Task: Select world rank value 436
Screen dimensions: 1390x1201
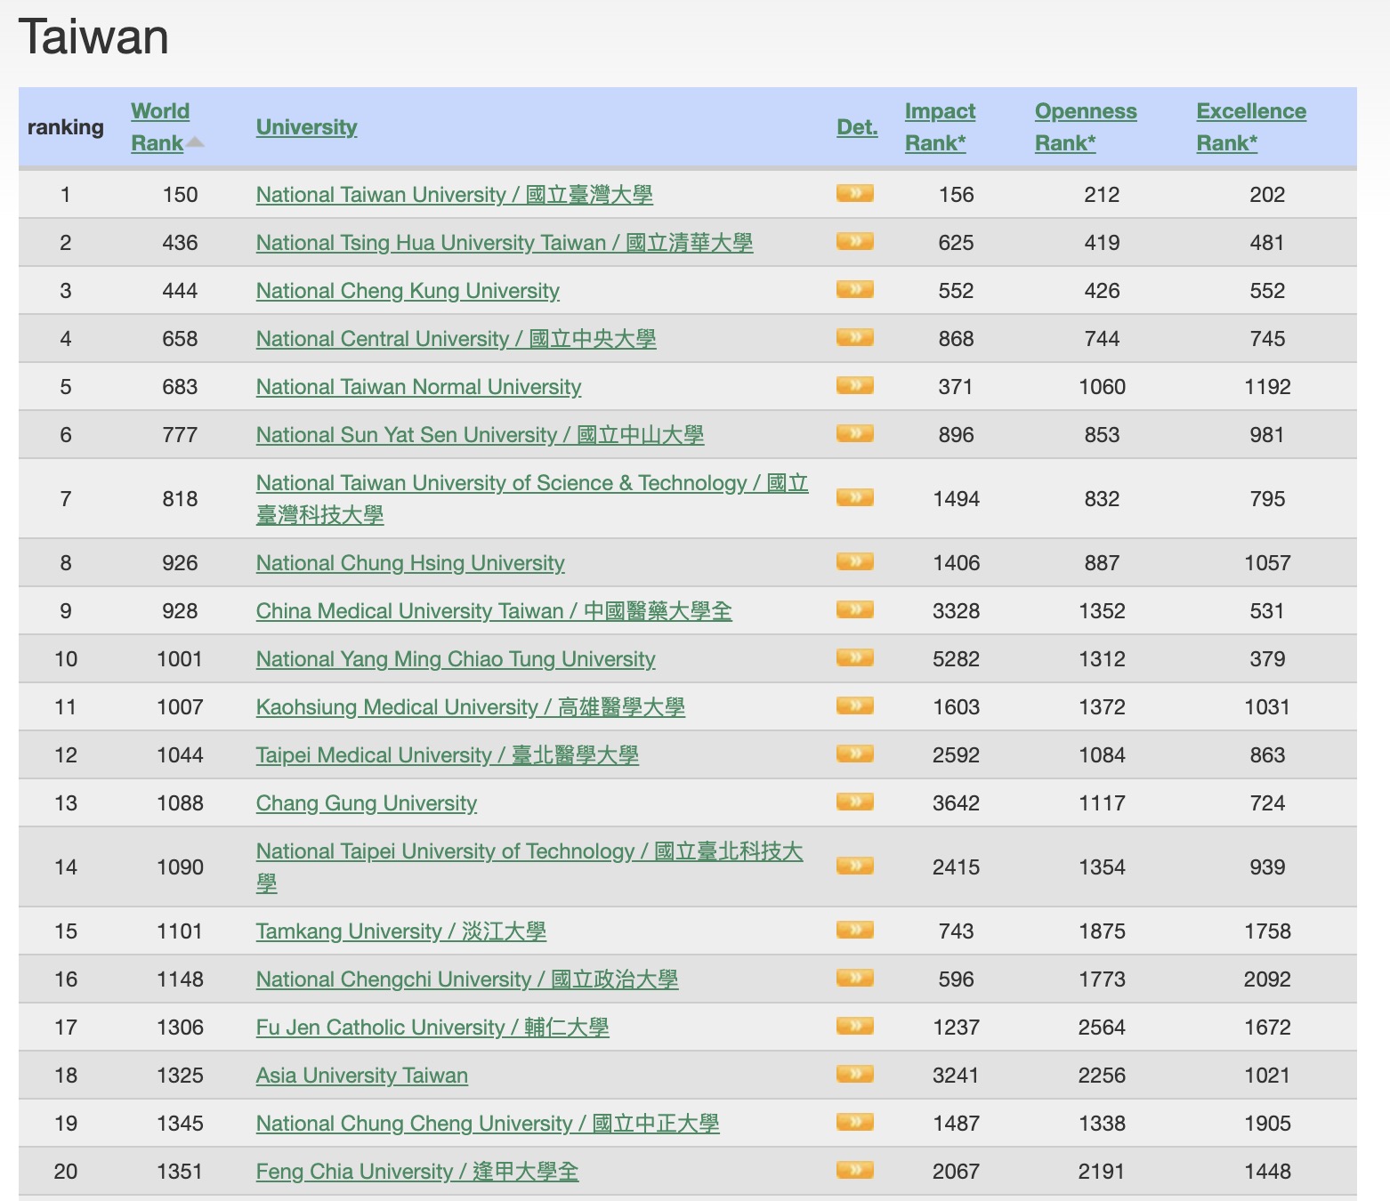Action: 181,243
